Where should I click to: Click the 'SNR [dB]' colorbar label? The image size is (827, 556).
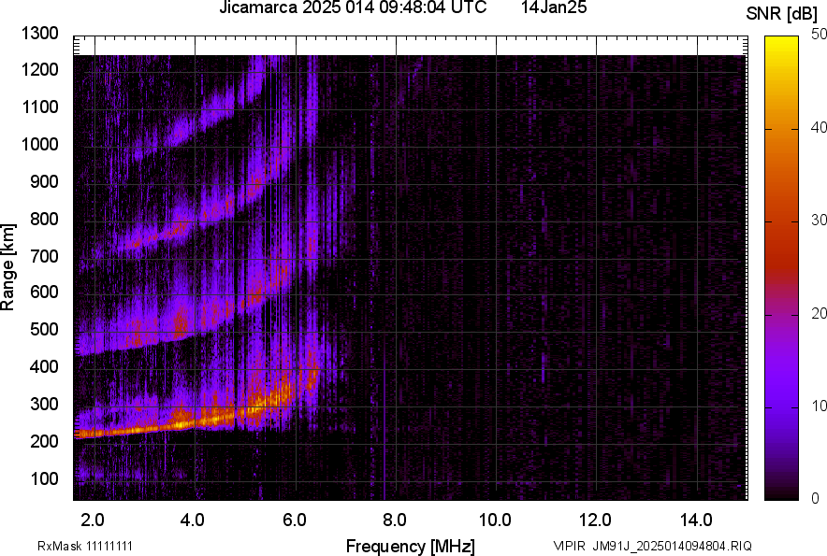pyautogui.click(x=781, y=14)
